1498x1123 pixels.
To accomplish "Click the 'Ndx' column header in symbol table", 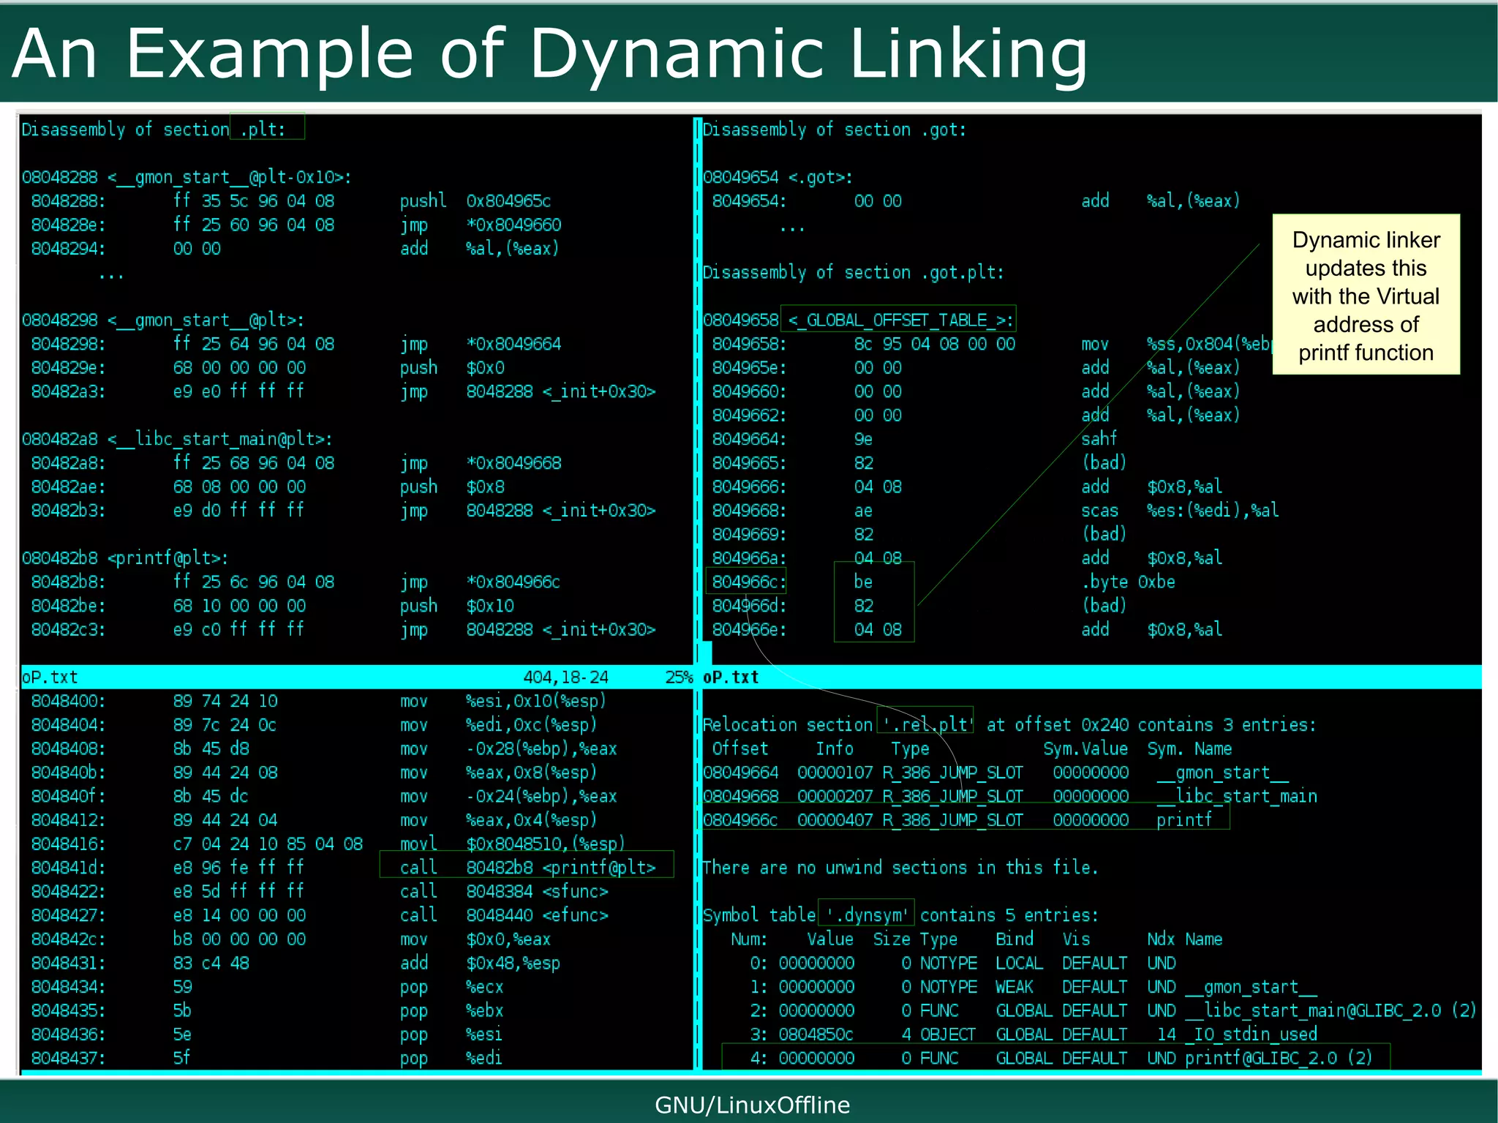I will pos(1161,939).
